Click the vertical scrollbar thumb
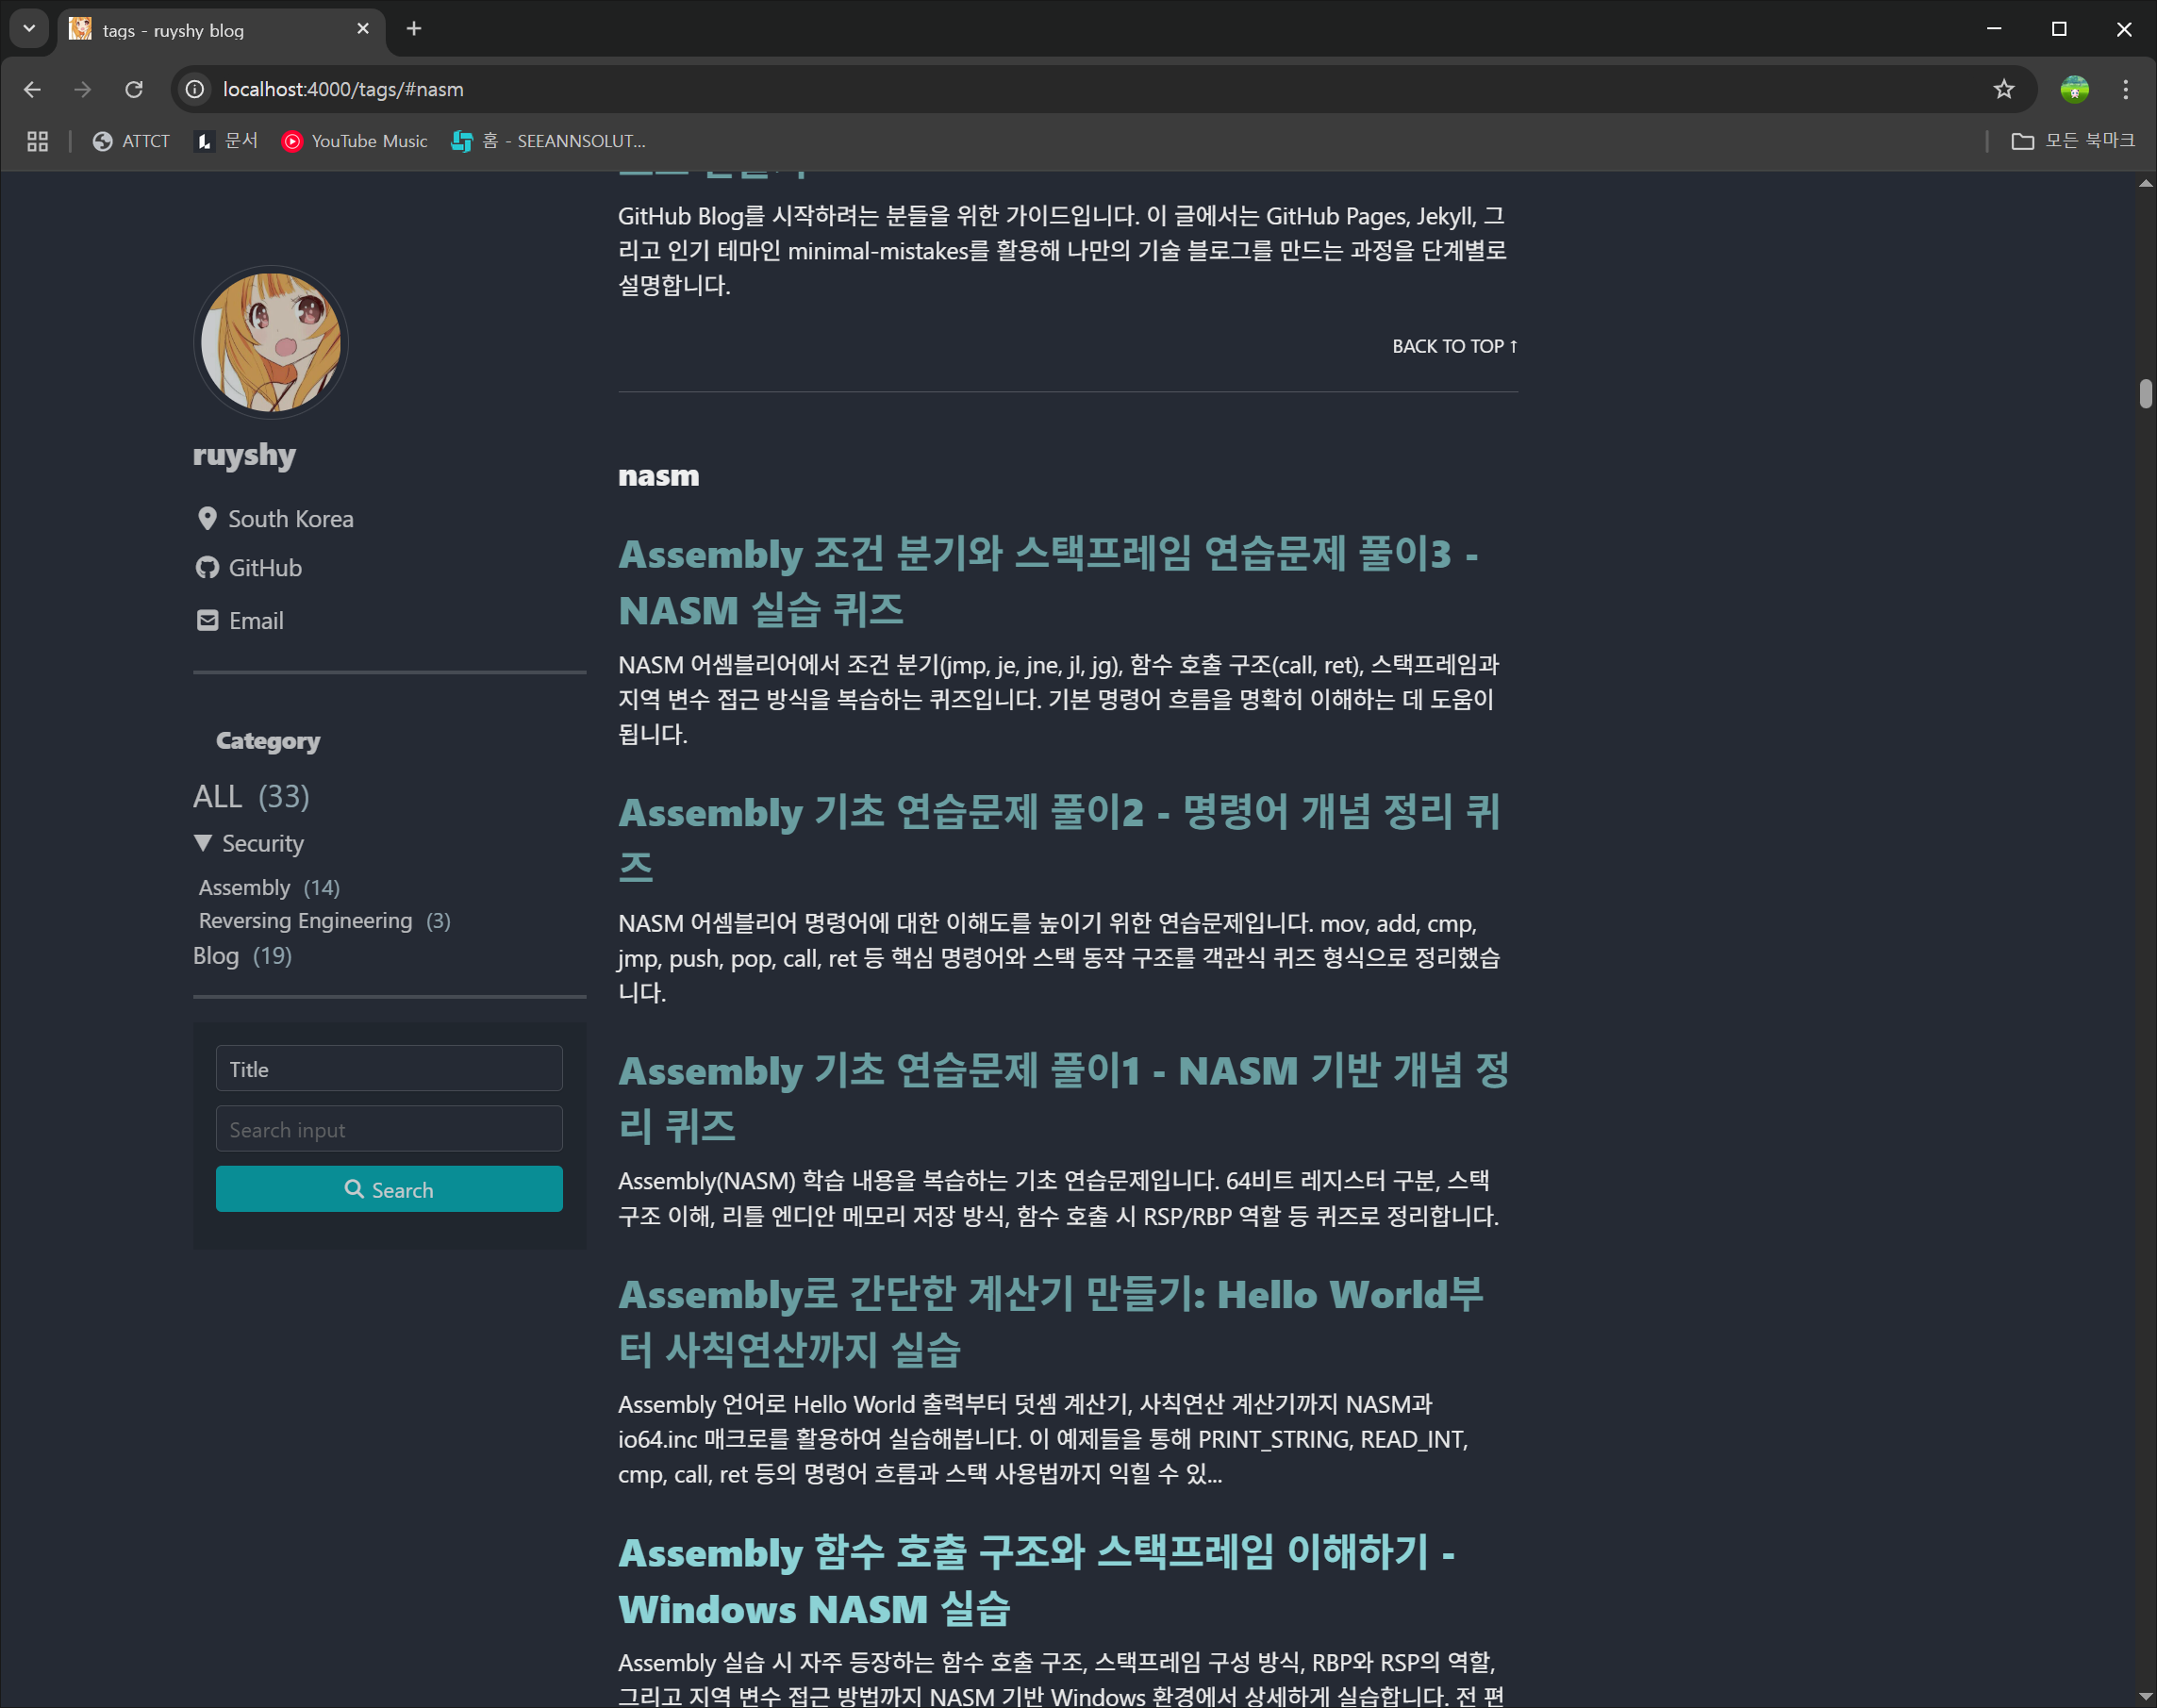 (2145, 393)
